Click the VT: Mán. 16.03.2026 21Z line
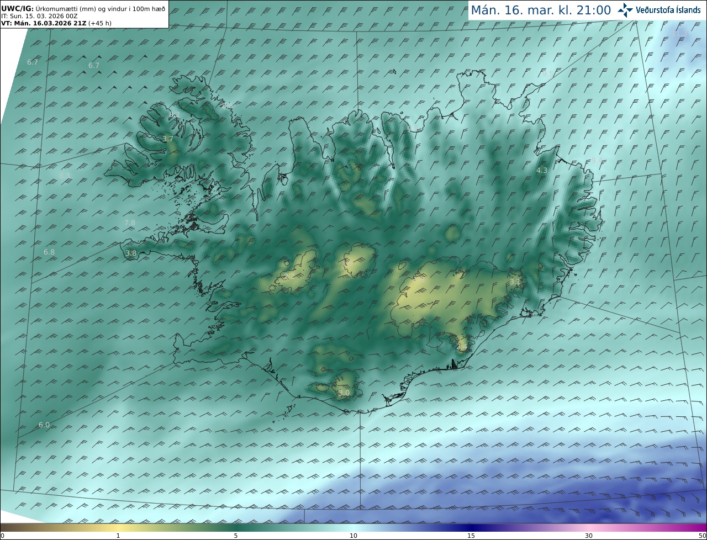707x540 pixels. (x=55, y=23)
